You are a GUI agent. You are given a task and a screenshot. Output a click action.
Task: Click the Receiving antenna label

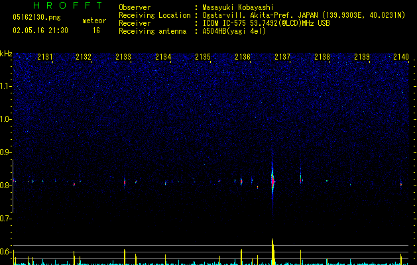(x=152, y=31)
